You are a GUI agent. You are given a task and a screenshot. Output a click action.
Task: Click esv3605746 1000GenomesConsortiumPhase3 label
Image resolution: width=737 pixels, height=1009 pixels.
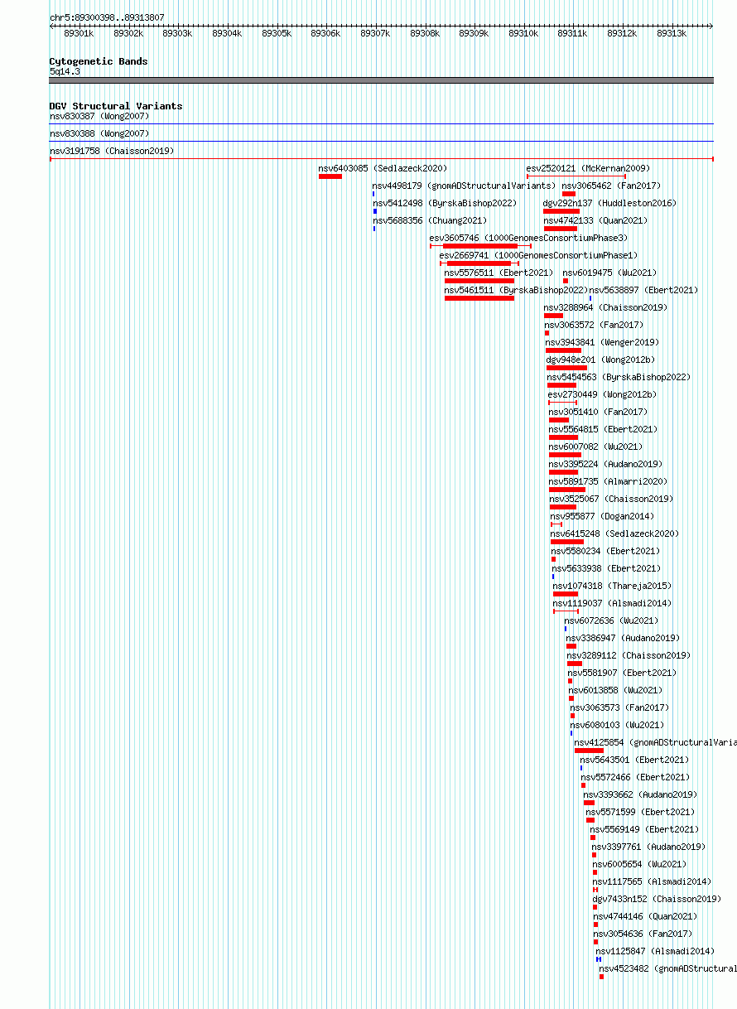[x=528, y=238]
